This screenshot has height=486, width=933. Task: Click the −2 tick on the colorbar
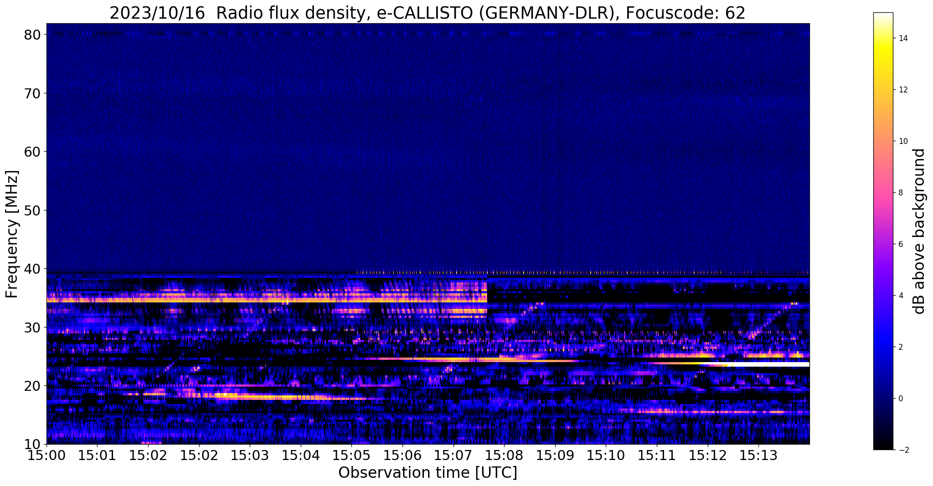(903, 450)
